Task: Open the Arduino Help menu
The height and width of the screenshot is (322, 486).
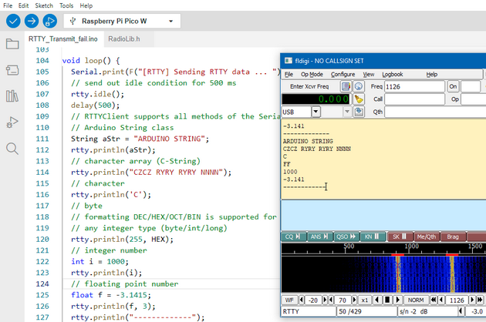Action: tap(86, 5)
